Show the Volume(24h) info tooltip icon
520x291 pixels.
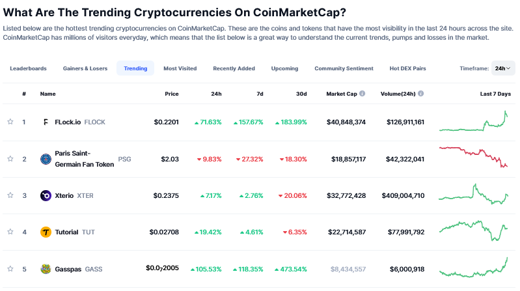pyautogui.click(x=421, y=94)
